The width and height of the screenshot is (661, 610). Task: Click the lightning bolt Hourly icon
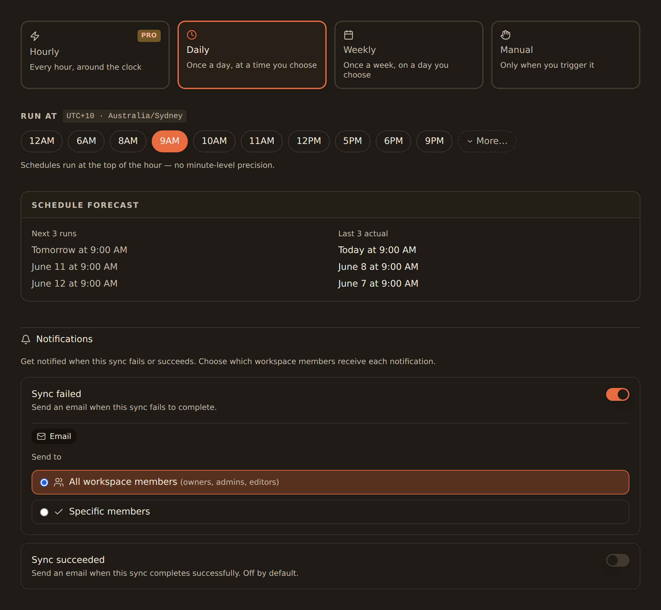[35, 36]
